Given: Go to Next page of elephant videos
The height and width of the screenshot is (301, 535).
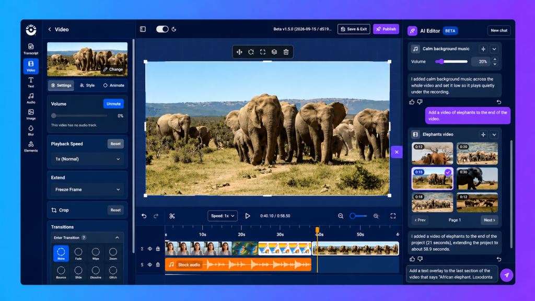Looking at the screenshot, I should coord(489,220).
